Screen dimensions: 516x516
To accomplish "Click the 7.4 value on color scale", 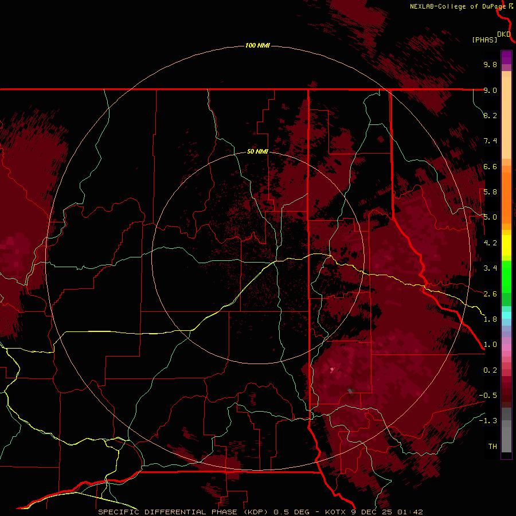I will 490,141.
